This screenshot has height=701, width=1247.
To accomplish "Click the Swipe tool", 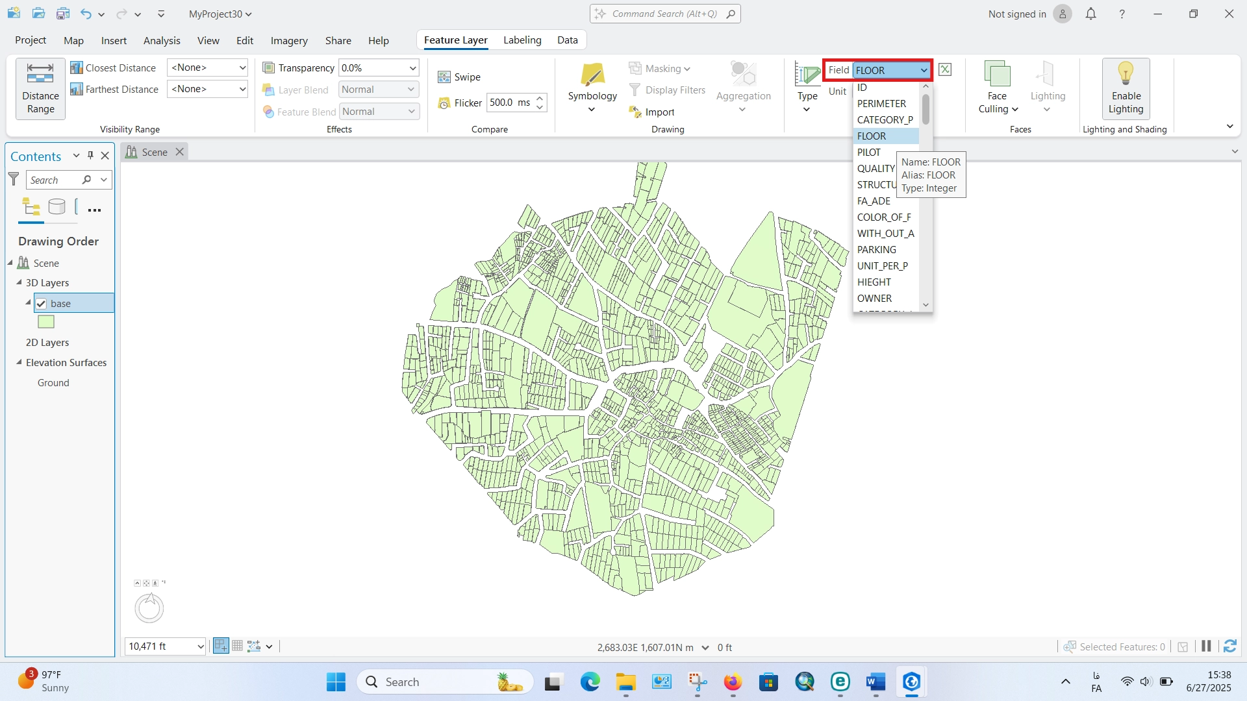I will pyautogui.click(x=459, y=77).
